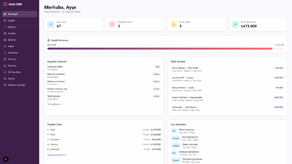Click the Acil priority badge
Screen dimensions: 292x164
158,67
